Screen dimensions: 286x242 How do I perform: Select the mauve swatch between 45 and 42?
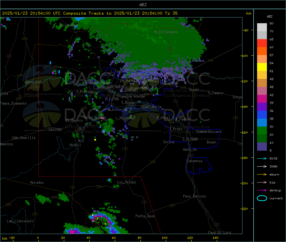click(262, 91)
